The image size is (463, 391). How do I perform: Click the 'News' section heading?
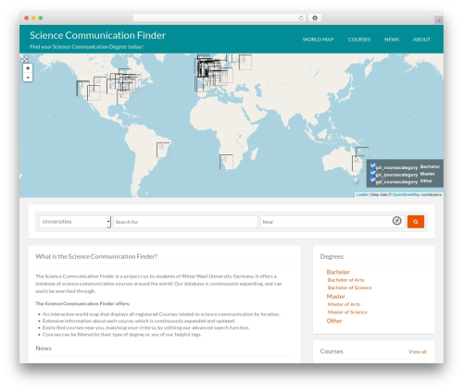click(x=44, y=348)
